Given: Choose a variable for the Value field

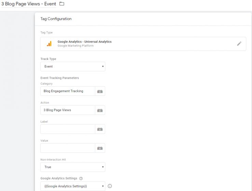Looking at the screenshot, I should [x=100, y=148].
